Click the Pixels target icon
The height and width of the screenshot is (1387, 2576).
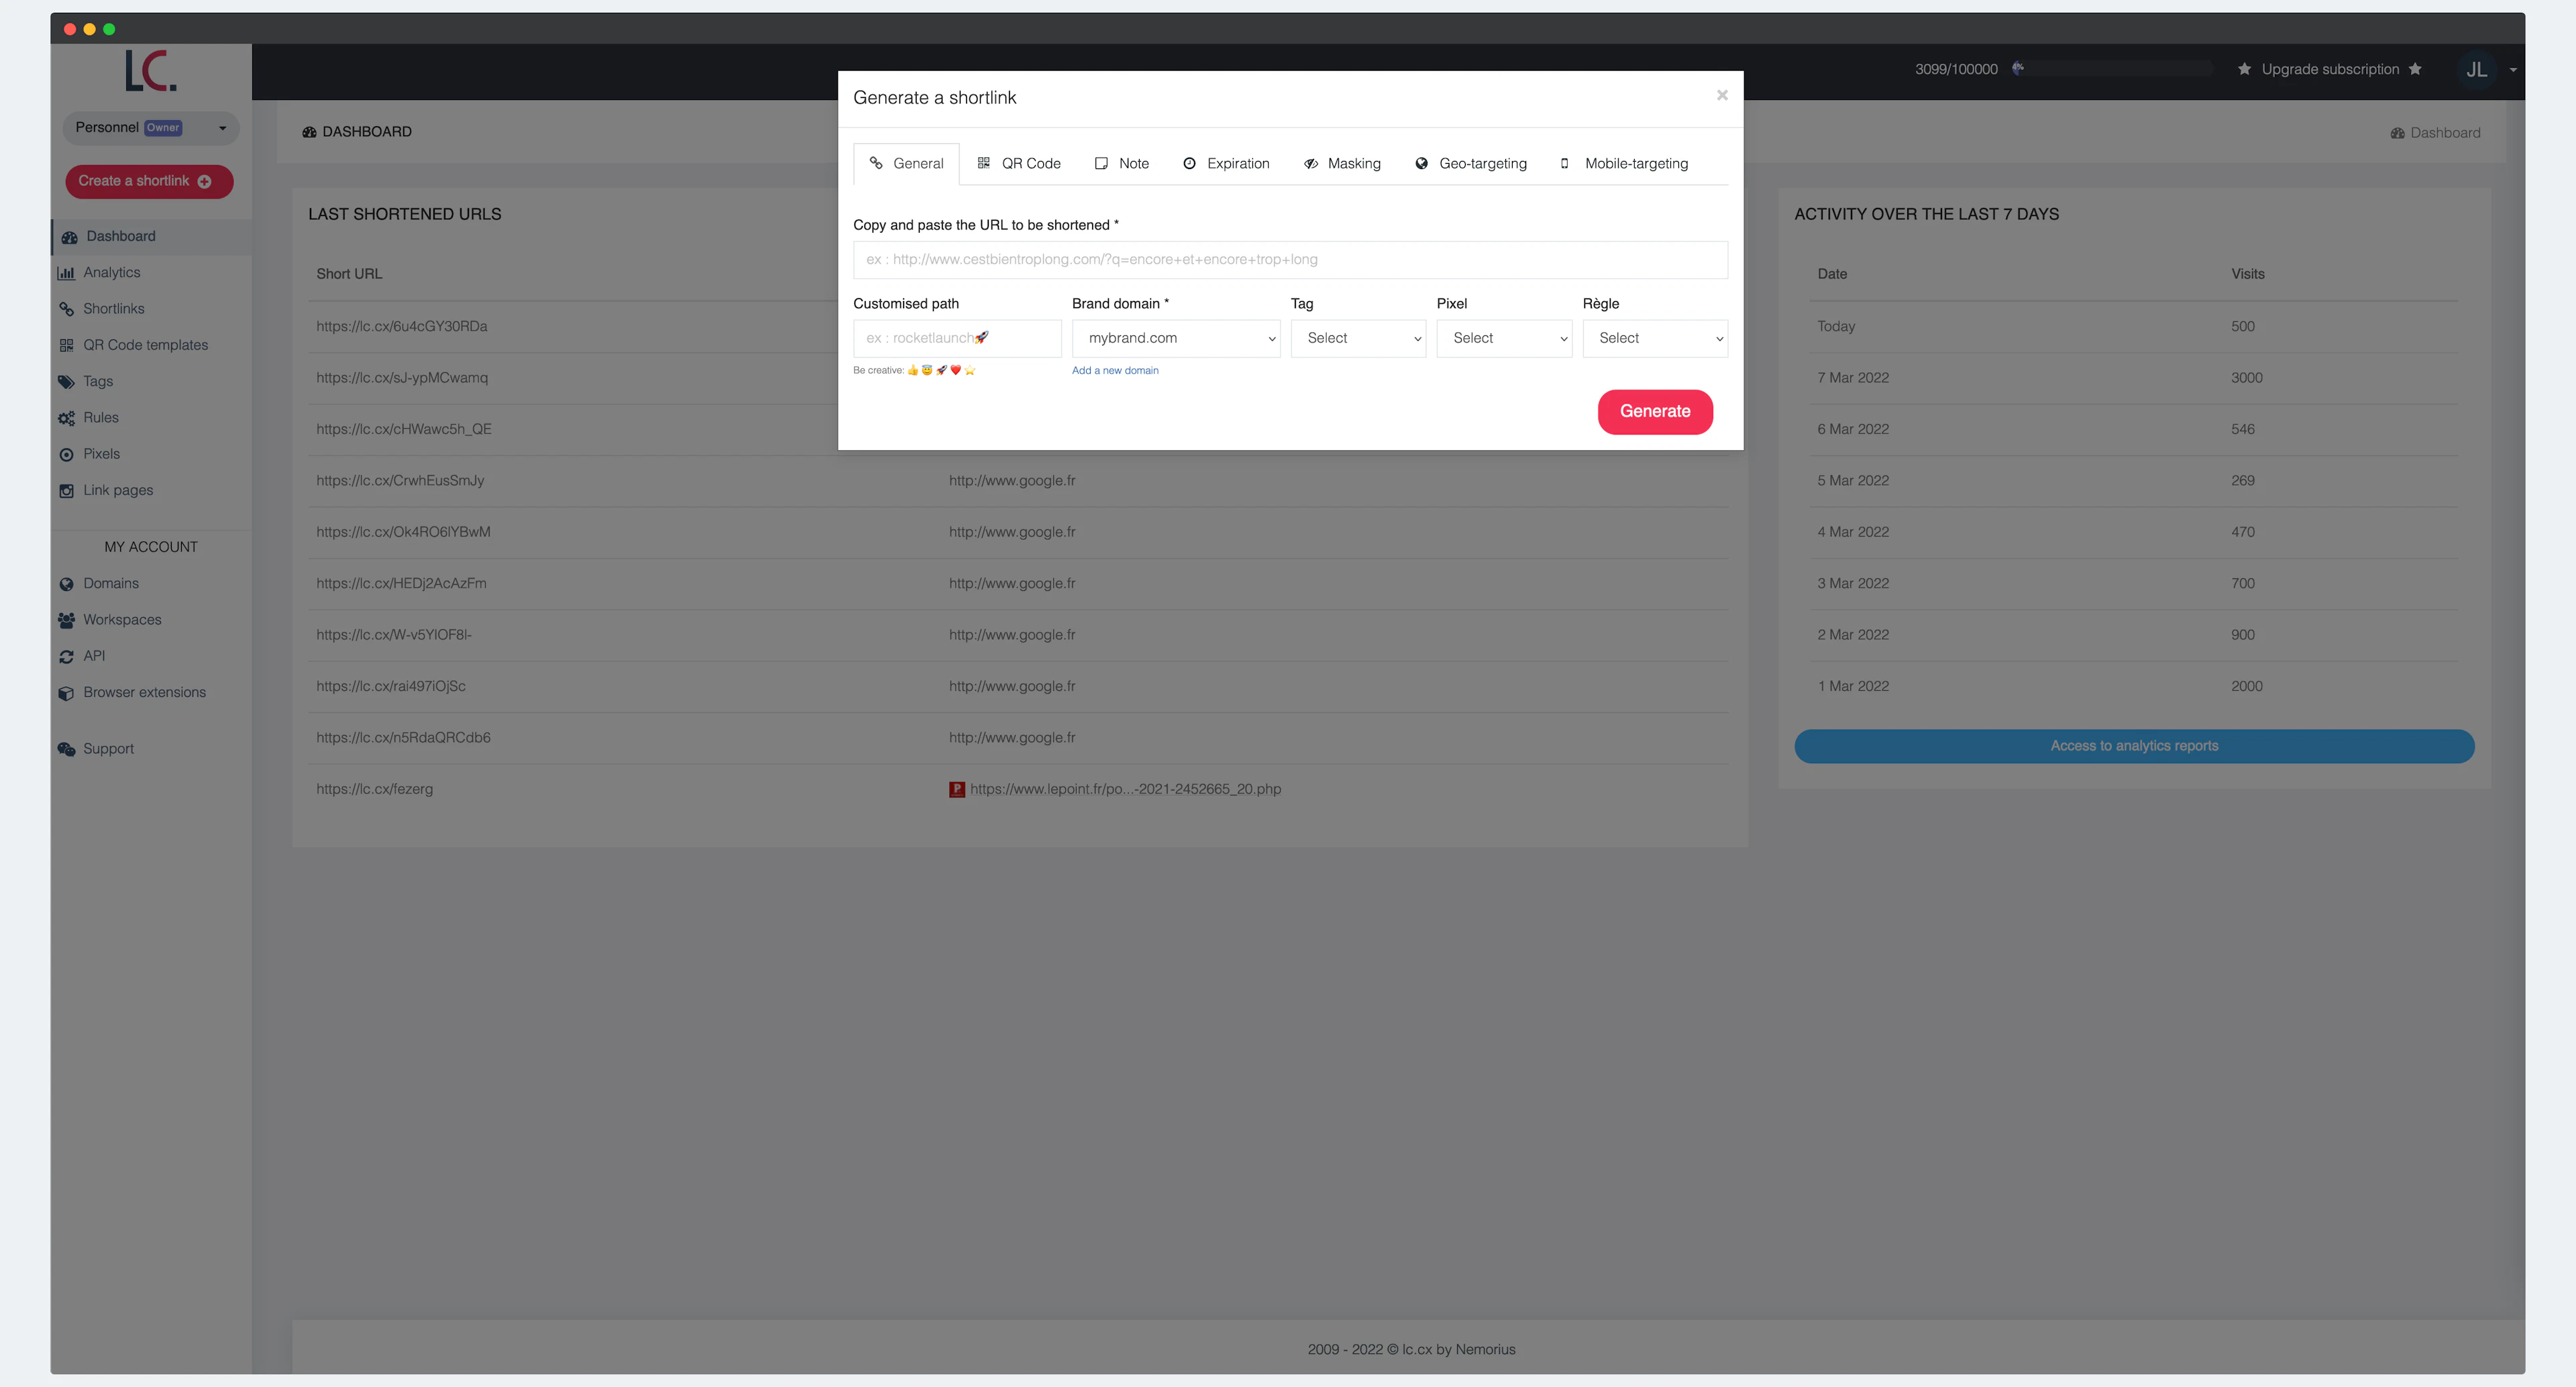(x=66, y=454)
